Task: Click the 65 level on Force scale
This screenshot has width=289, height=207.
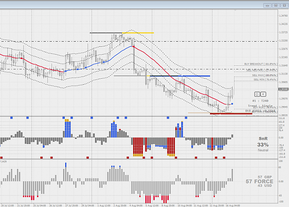Action: click(x=280, y=167)
